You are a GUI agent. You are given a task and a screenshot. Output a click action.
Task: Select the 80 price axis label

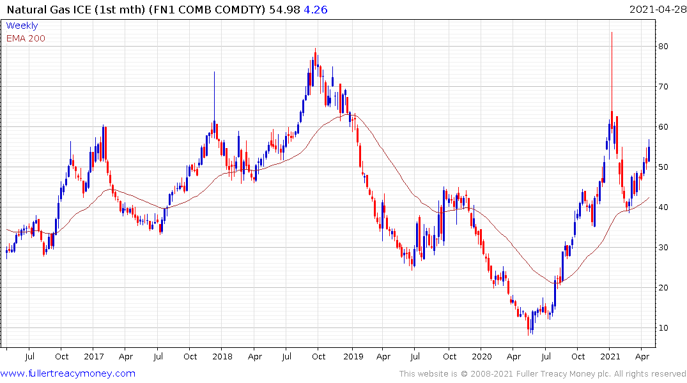(663, 47)
